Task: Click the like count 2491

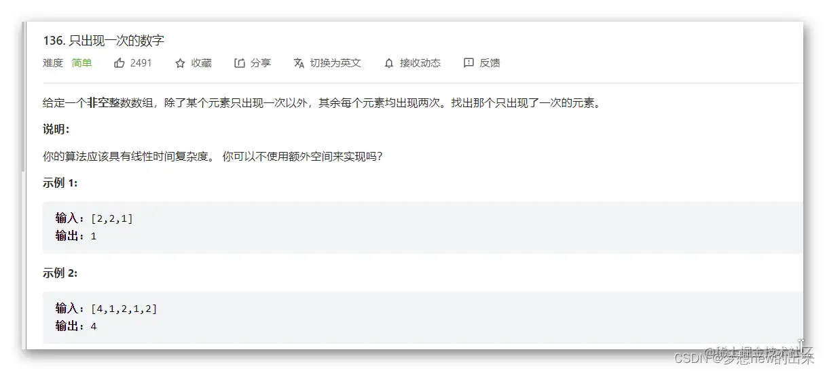Action: point(141,63)
